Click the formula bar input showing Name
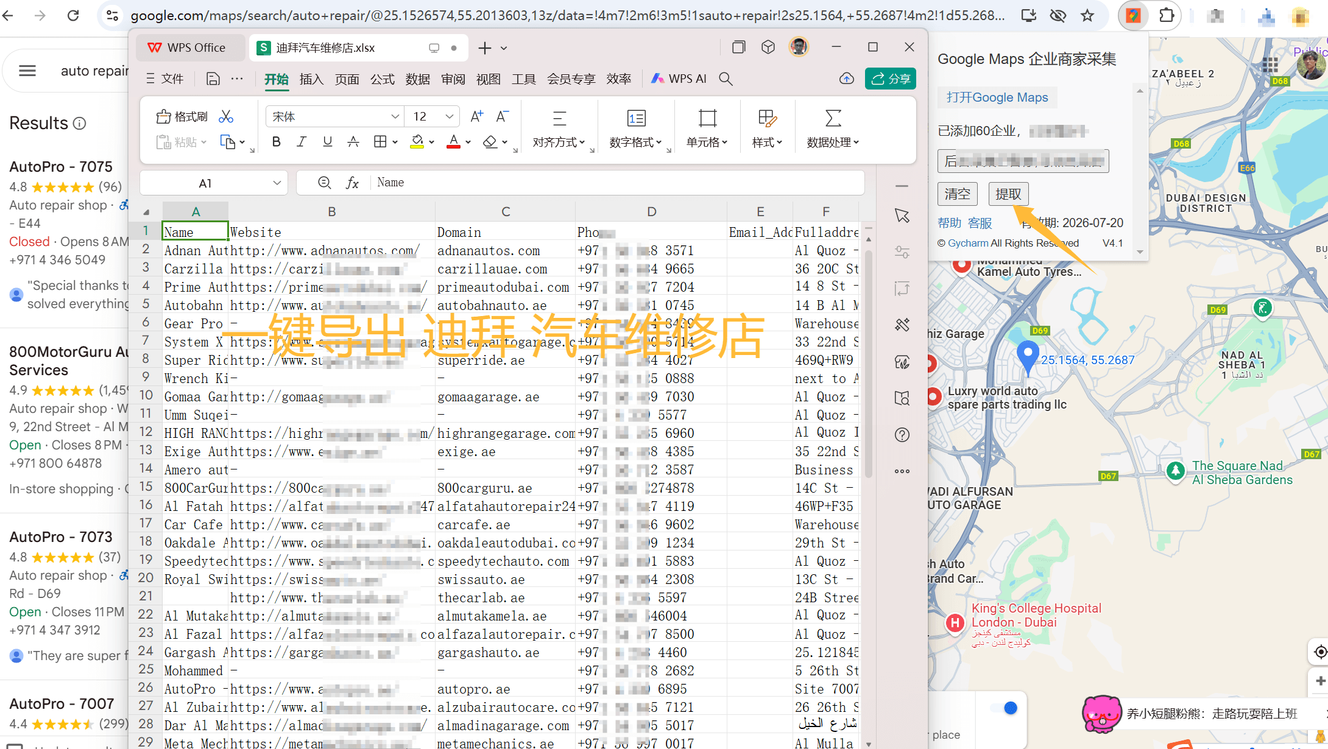The height and width of the screenshot is (749, 1328). tap(617, 183)
